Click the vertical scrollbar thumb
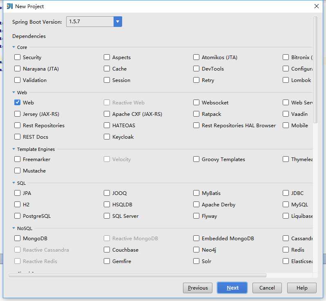The image size is (326, 301). click(315, 70)
